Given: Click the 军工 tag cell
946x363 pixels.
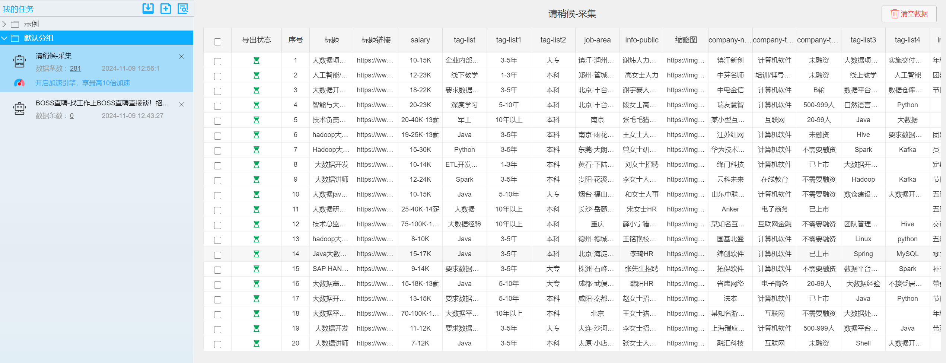Looking at the screenshot, I should coord(464,120).
